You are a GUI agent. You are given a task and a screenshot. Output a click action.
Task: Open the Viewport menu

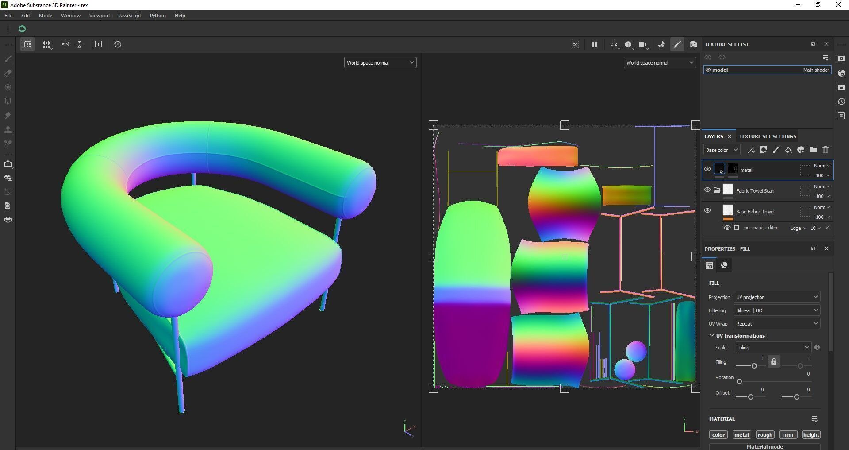pyautogui.click(x=100, y=16)
